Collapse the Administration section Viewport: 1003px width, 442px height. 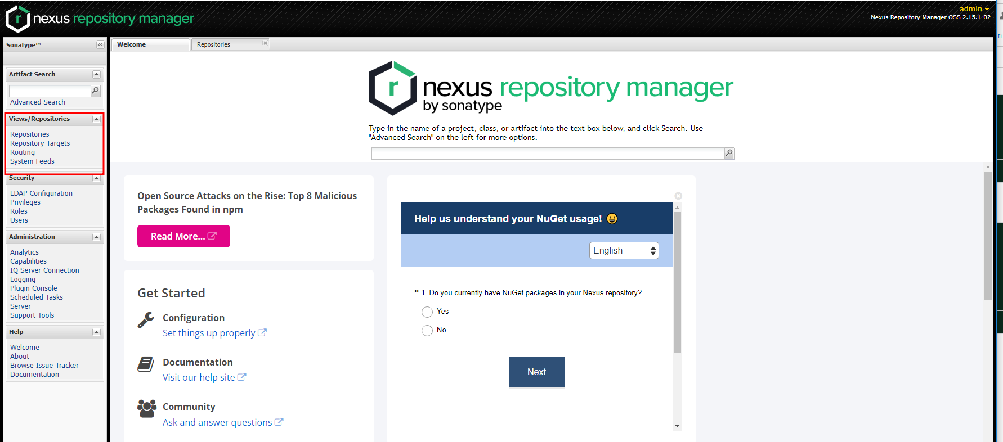coord(96,237)
